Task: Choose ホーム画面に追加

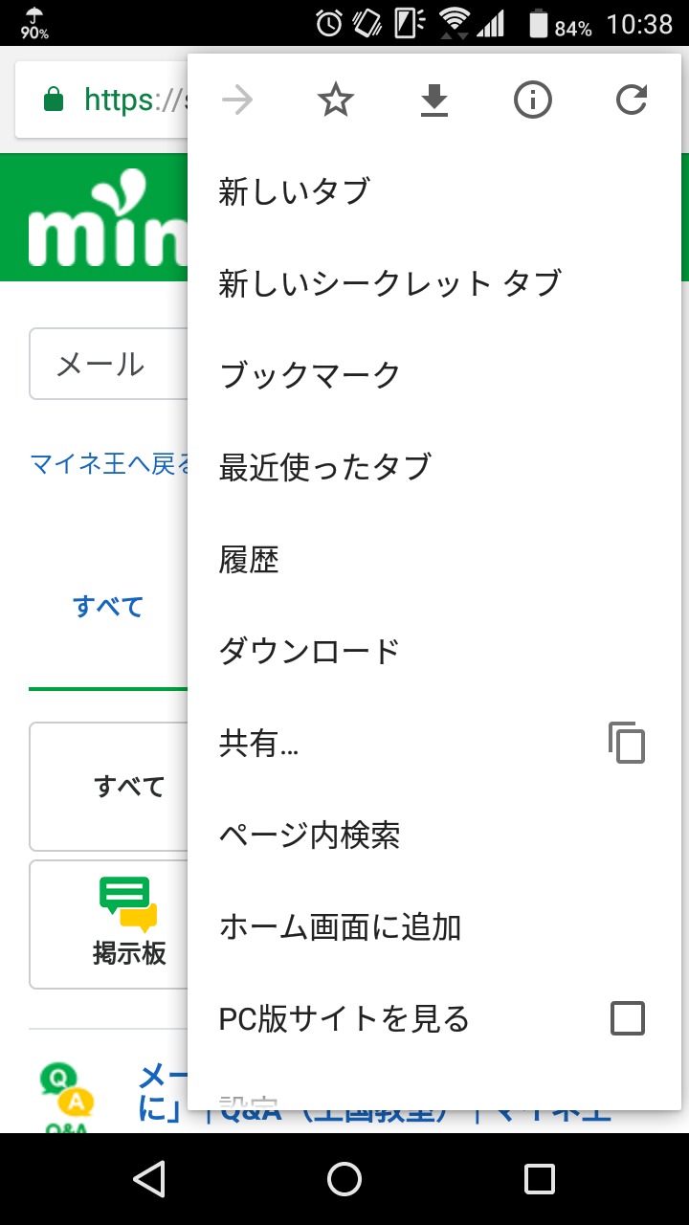Action: pos(340,926)
